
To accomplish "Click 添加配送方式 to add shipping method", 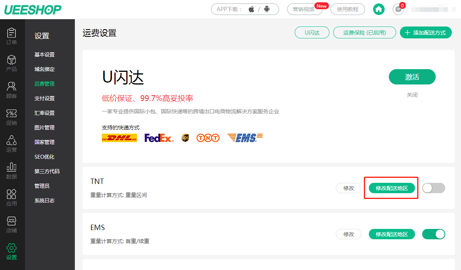I will pyautogui.click(x=426, y=33).
